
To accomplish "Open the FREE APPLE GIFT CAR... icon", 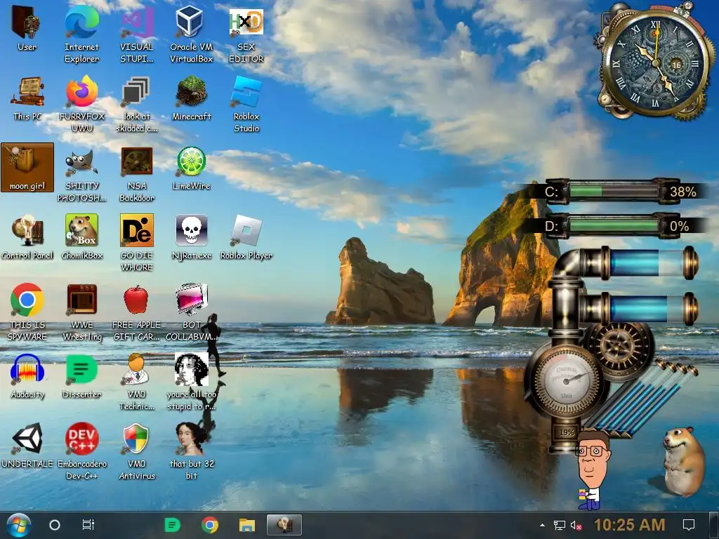I will (x=137, y=312).
